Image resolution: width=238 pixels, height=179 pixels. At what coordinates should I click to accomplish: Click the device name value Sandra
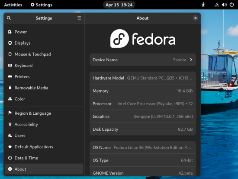[180, 60]
